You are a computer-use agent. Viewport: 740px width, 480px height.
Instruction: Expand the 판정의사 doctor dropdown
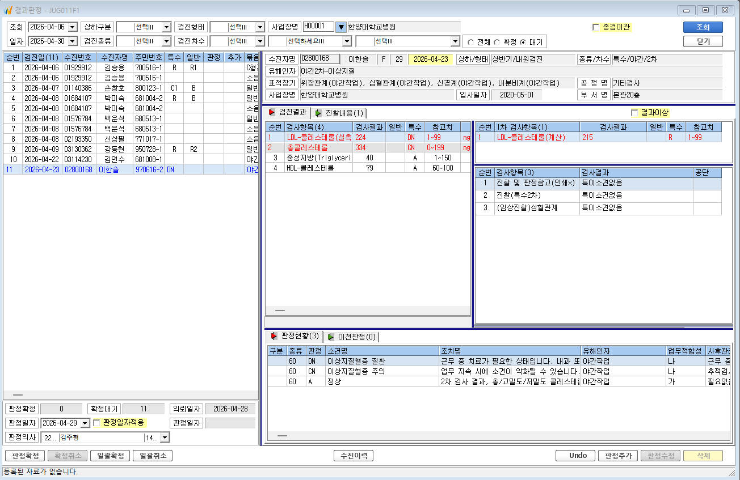click(x=165, y=437)
